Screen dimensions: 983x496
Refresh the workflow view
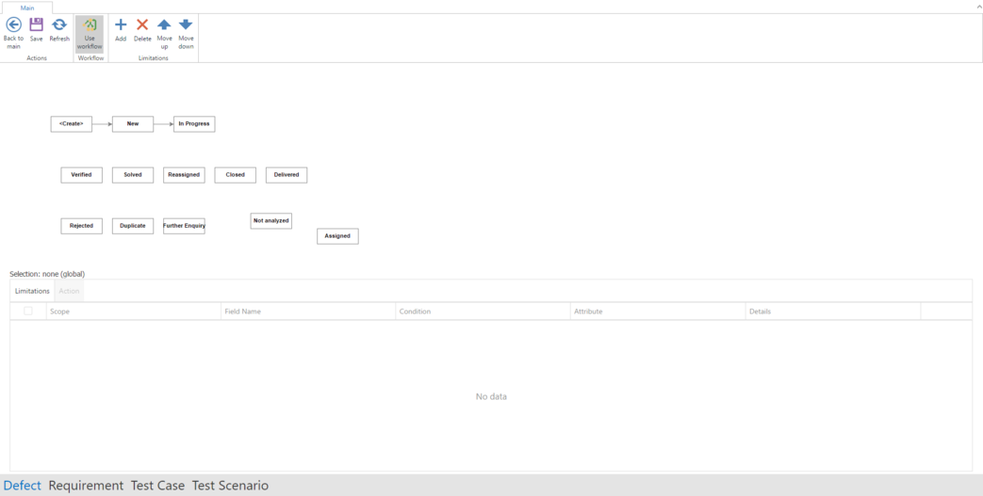pyautogui.click(x=59, y=25)
